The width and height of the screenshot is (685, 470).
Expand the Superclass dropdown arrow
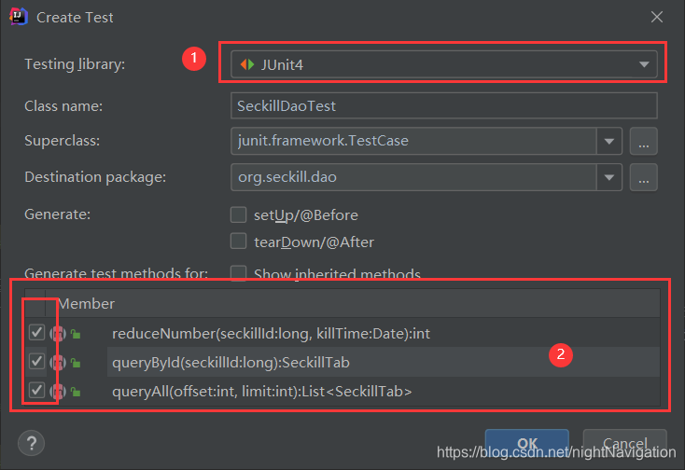(x=609, y=141)
